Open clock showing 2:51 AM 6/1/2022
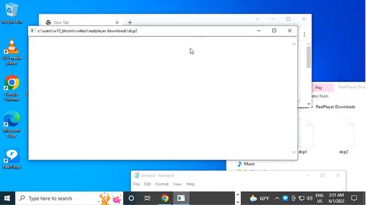 click(336, 198)
